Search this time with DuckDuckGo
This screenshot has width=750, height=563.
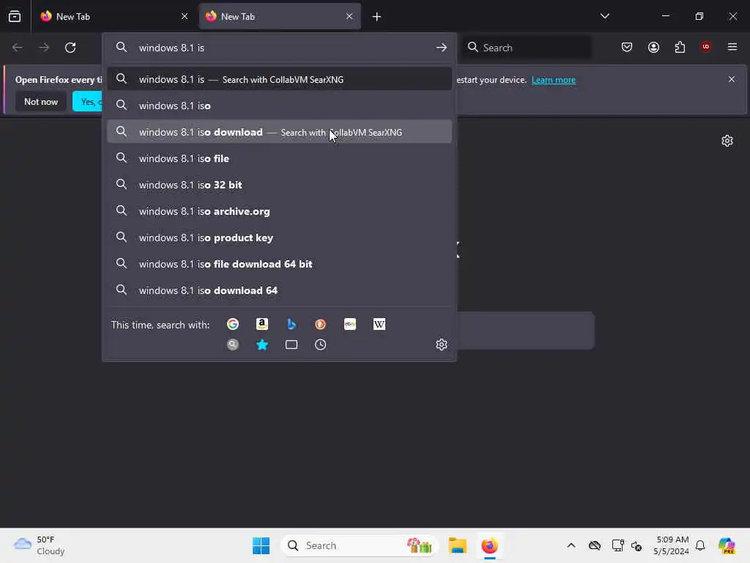(321, 324)
